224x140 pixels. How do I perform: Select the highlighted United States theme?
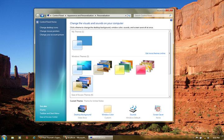[82, 84]
